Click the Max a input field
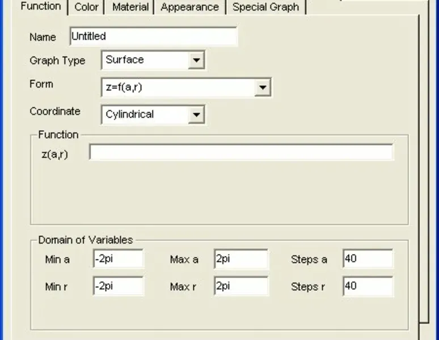This screenshot has width=439, height=340. pyautogui.click(x=240, y=259)
